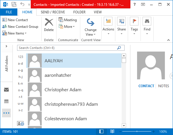Undo the last action with the arrow icon
This screenshot has width=173, height=135.
coord(22,4)
